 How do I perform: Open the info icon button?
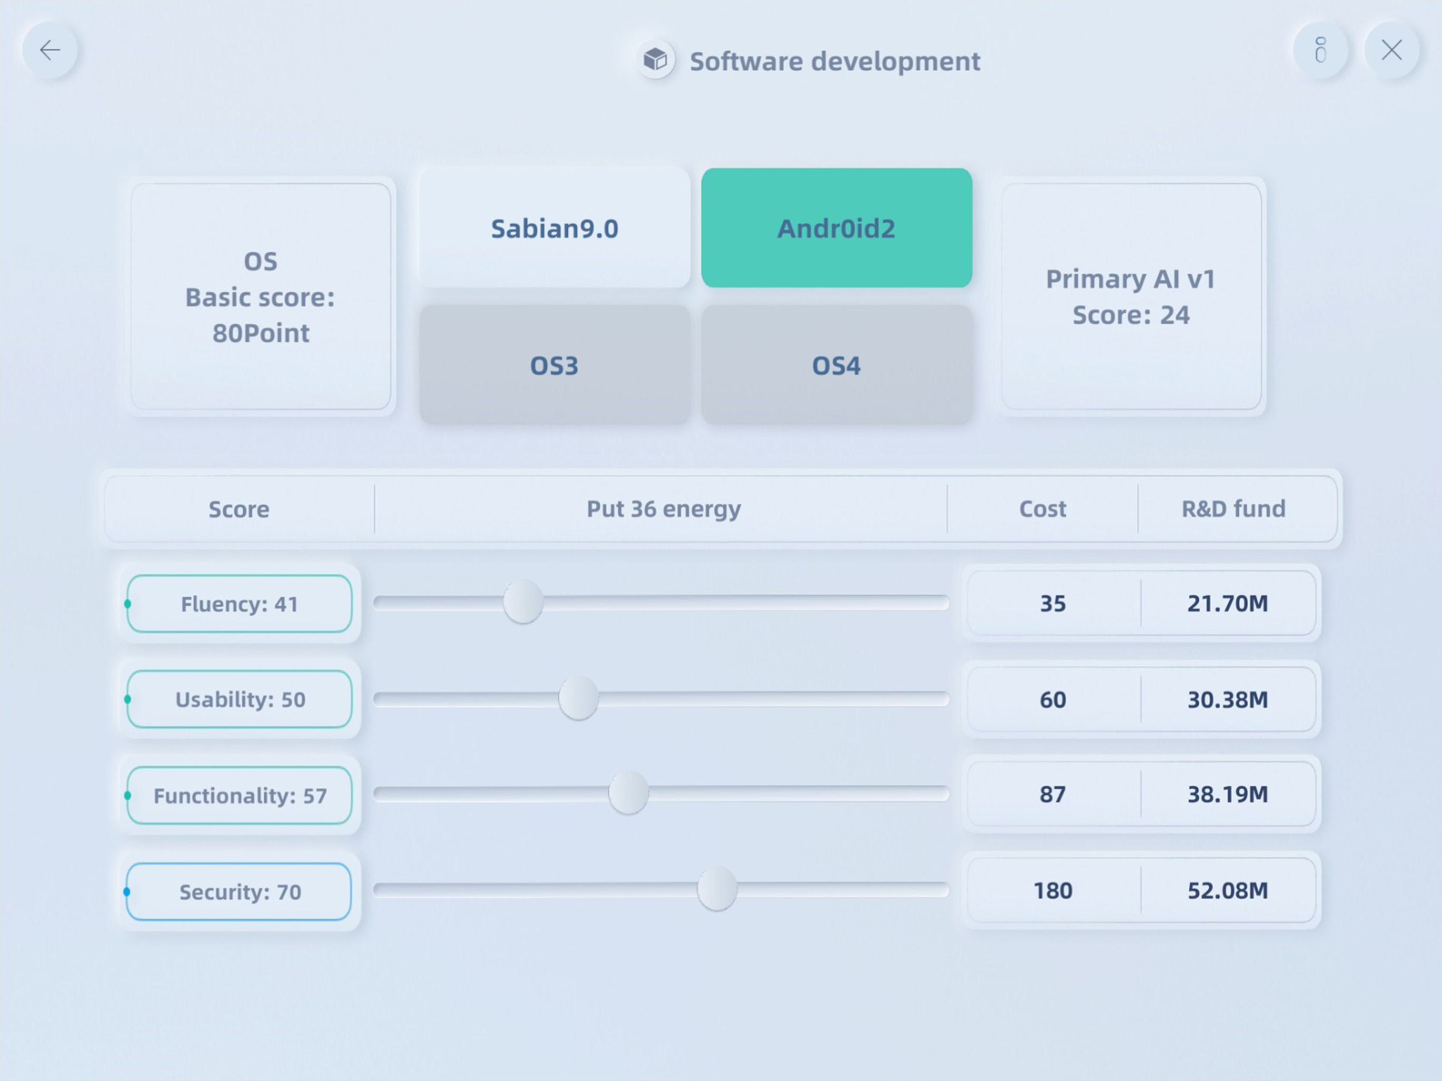[x=1320, y=50]
